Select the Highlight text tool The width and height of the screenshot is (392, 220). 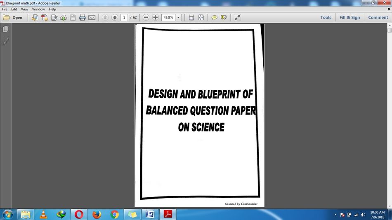(224, 18)
